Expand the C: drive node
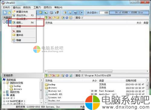The image size is (151, 110). click(x=4, y=98)
